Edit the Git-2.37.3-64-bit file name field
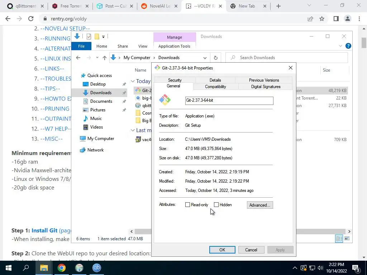367x275 pixels. (229, 101)
